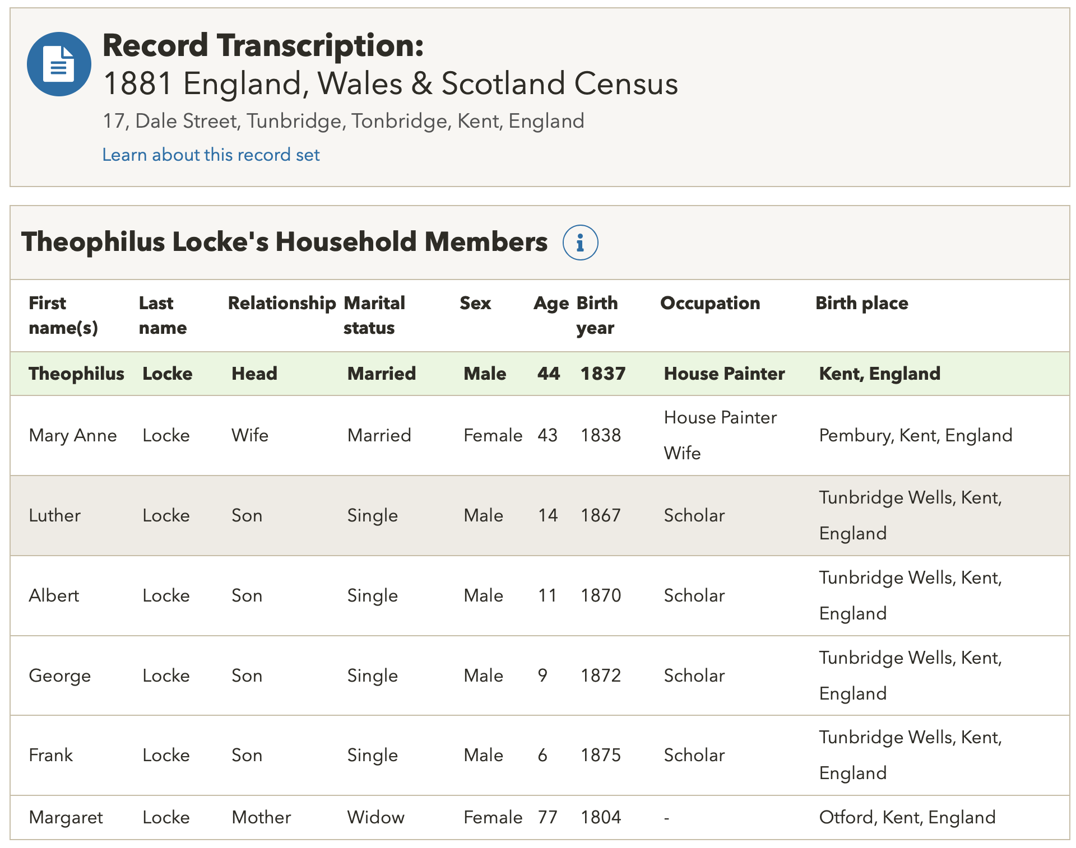This screenshot has width=1076, height=848.
Task: Click Margaret's first name entry
Action: 66,817
